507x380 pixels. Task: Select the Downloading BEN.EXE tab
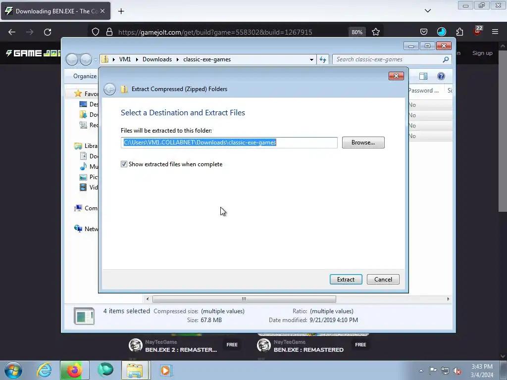coord(55,11)
